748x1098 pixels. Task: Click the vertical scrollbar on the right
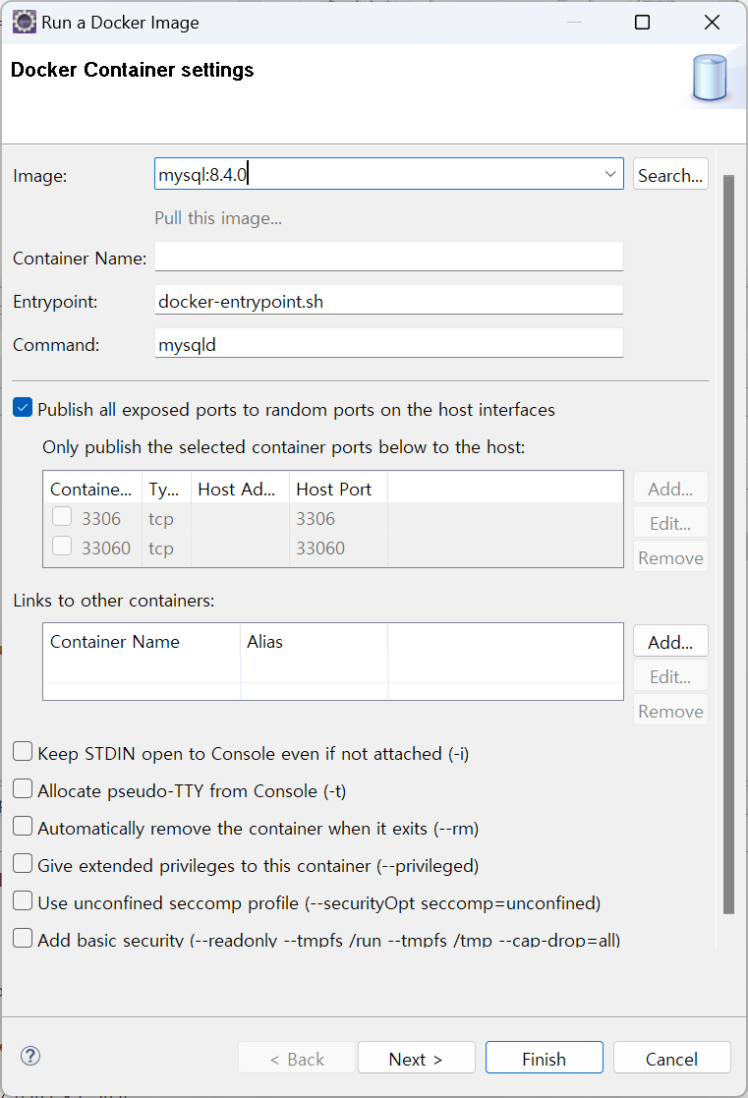[728, 541]
